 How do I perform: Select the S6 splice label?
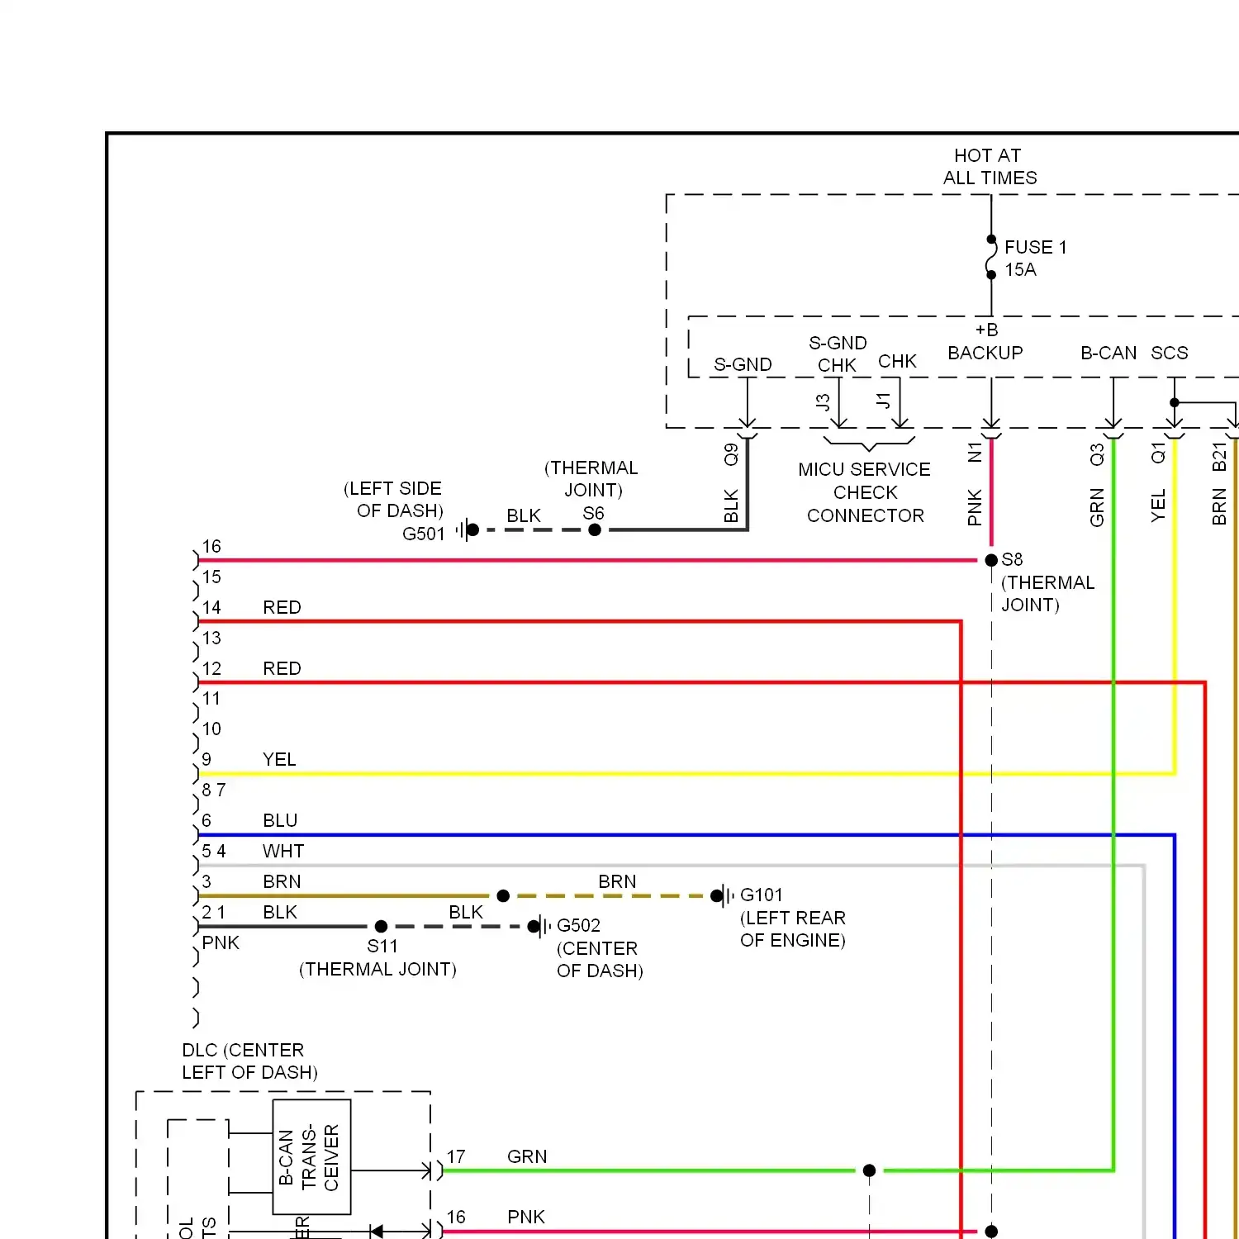tap(593, 513)
